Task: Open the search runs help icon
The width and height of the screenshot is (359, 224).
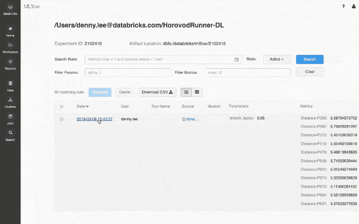Action: (236, 59)
